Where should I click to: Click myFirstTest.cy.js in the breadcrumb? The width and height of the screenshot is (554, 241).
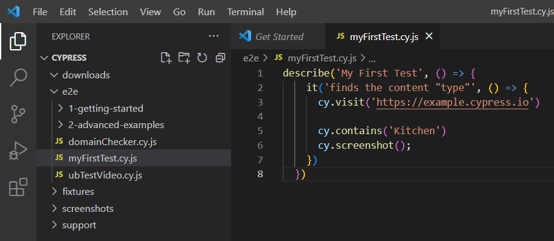point(322,58)
